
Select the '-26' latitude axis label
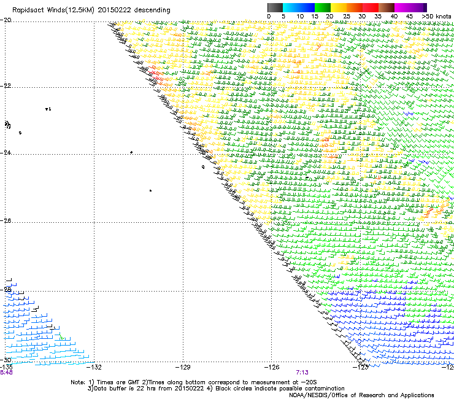click(6, 220)
